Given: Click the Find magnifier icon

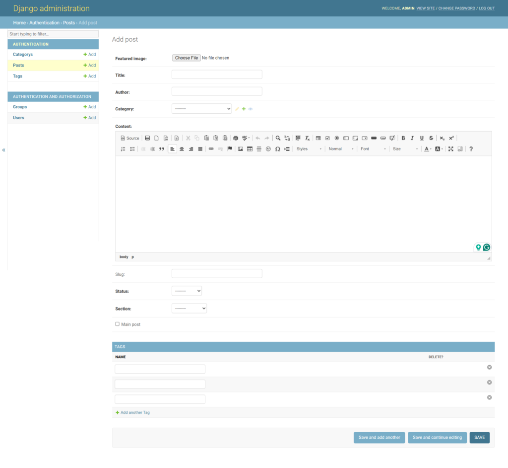Looking at the screenshot, I should point(278,138).
